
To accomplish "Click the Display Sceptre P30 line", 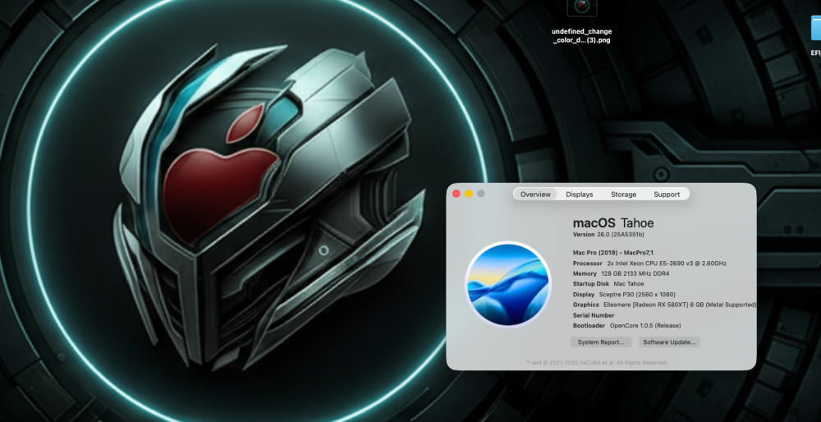I will 624,294.
